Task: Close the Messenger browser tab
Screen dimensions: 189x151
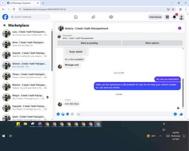Action: [38, 3]
